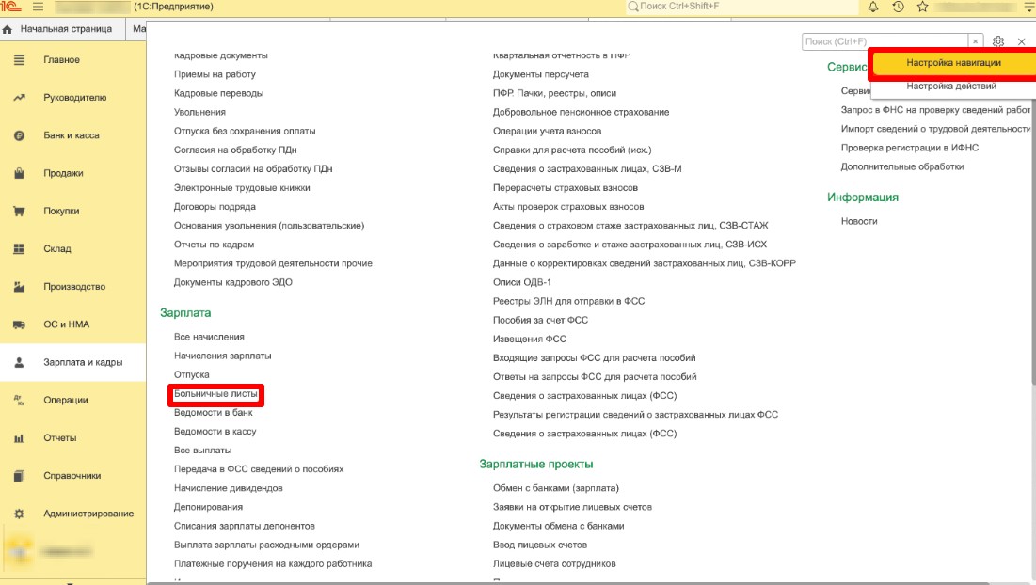Expand the toolbar chevron at top right

1027,8
